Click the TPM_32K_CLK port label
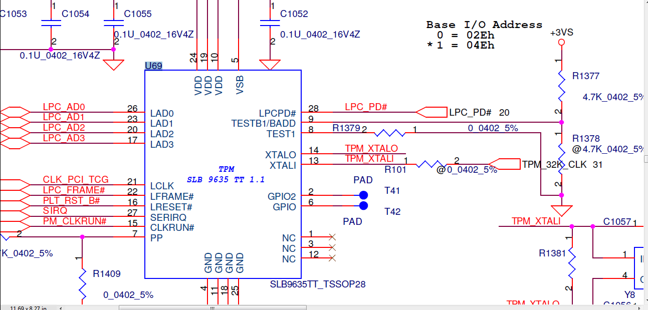Viewport: 648px width, 310px height. (x=556, y=164)
